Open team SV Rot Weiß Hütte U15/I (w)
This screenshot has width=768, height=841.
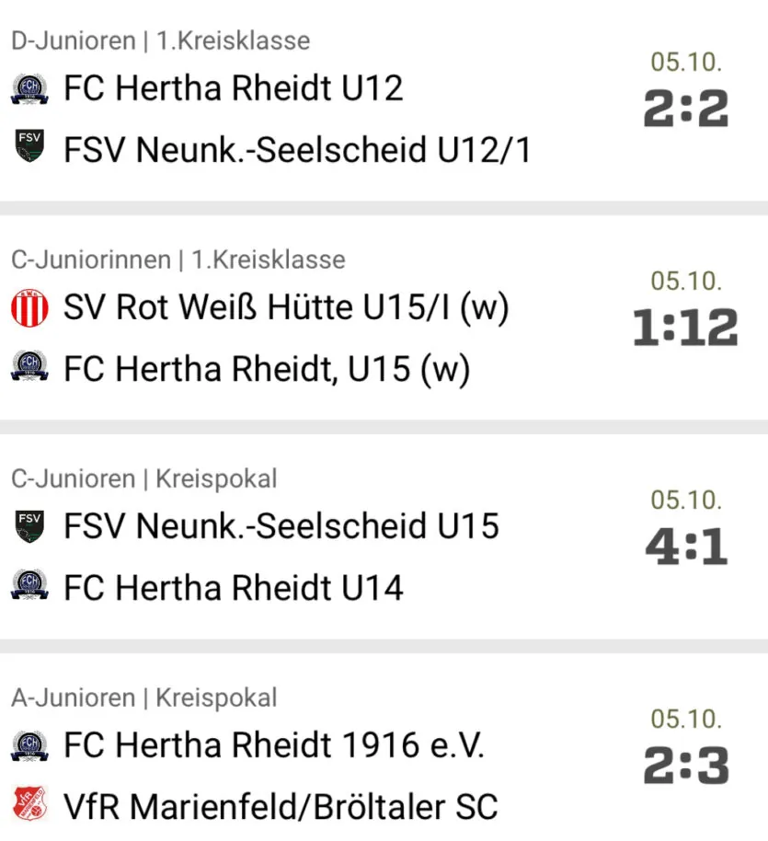click(x=286, y=308)
